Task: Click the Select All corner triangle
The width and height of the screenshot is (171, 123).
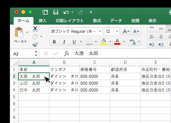Action: tap(15, 63)
